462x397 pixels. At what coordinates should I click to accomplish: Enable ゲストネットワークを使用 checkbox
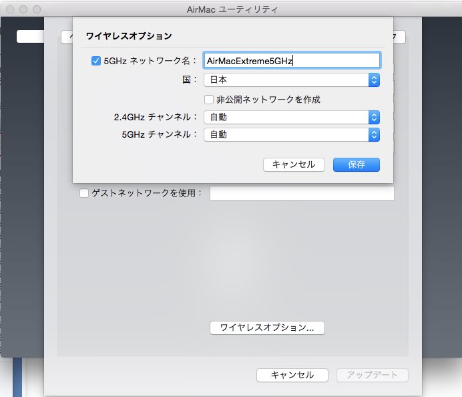(84, 193)
